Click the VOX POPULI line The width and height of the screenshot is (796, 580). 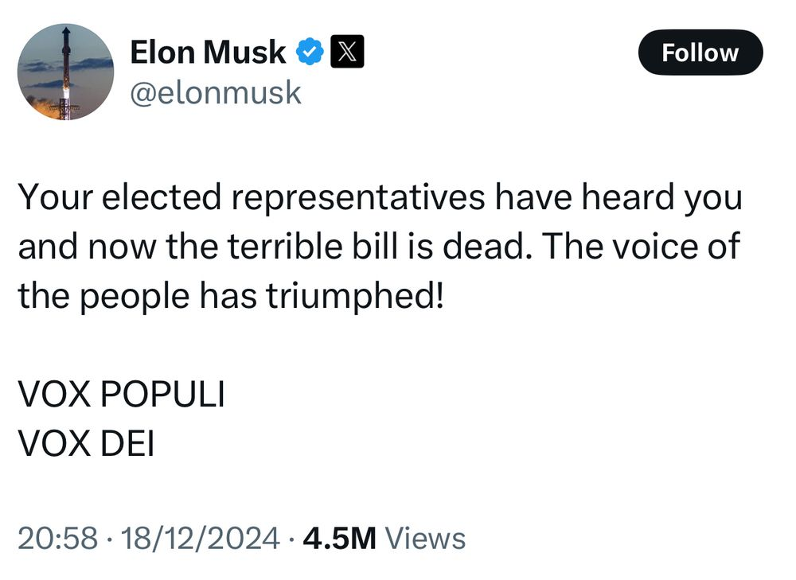(121, 395)
